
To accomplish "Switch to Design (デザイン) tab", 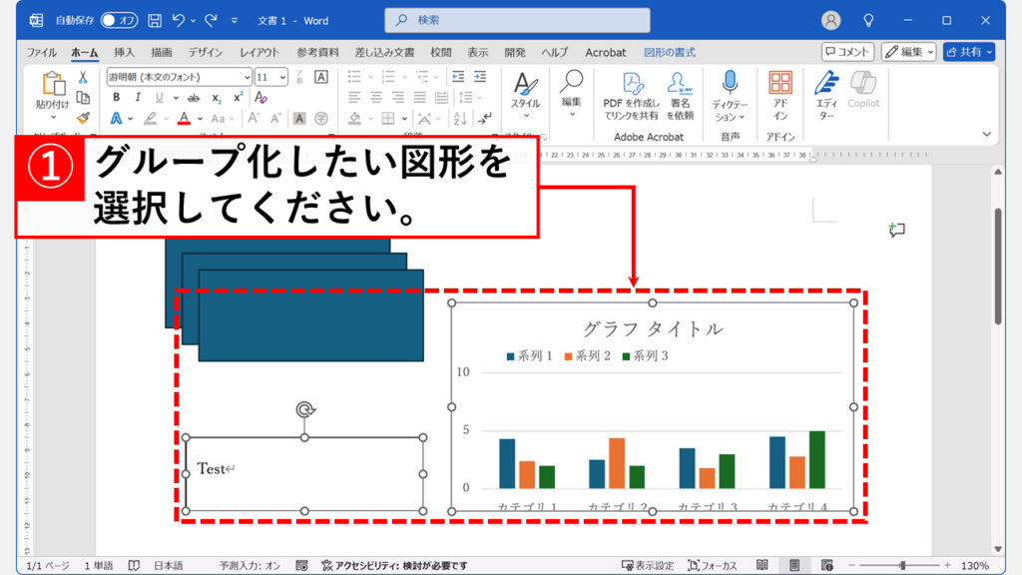I will pyautogui.click(x=206, y=52).
